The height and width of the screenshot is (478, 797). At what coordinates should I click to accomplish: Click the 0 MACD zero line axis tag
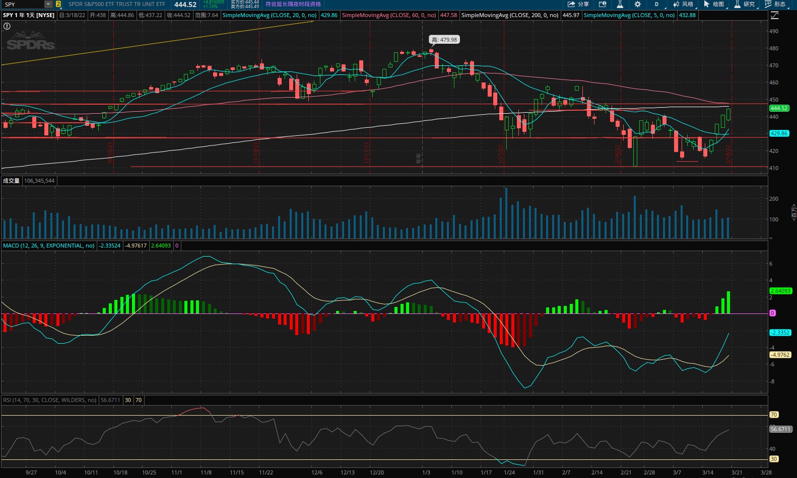(x=772, y=313)
